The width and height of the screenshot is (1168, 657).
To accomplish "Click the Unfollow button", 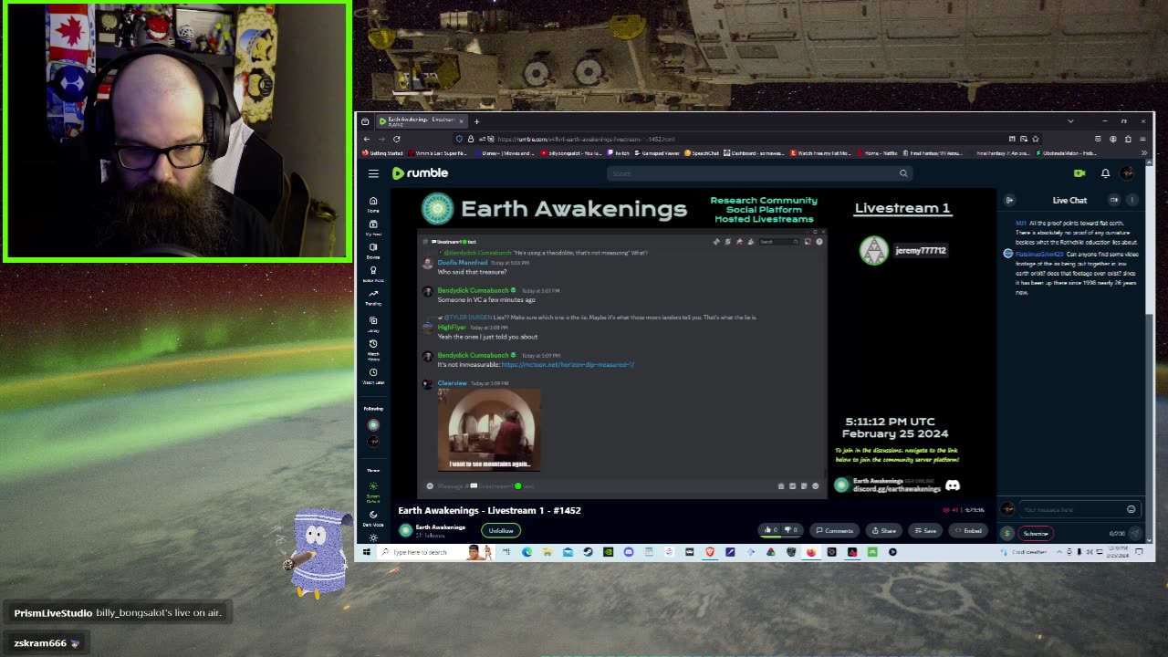I will coord(500,530).
